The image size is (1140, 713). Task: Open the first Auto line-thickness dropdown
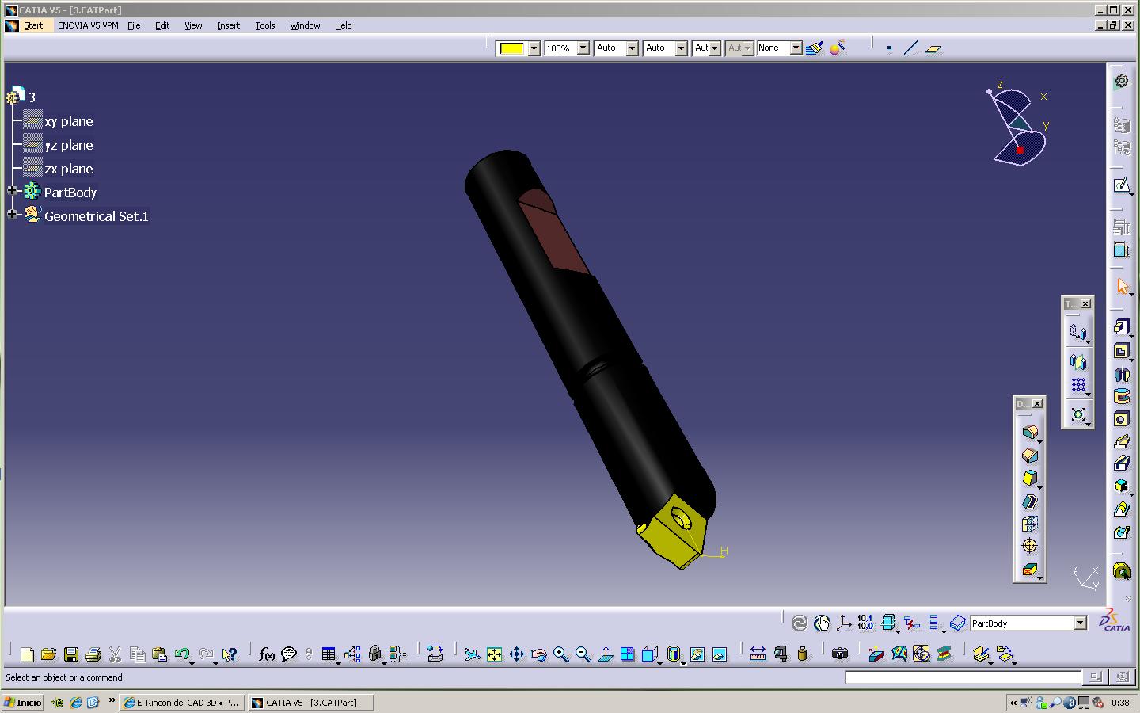pos(633,48)
